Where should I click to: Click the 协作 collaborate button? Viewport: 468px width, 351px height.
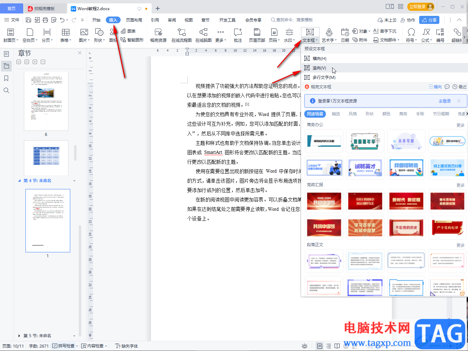408,20
